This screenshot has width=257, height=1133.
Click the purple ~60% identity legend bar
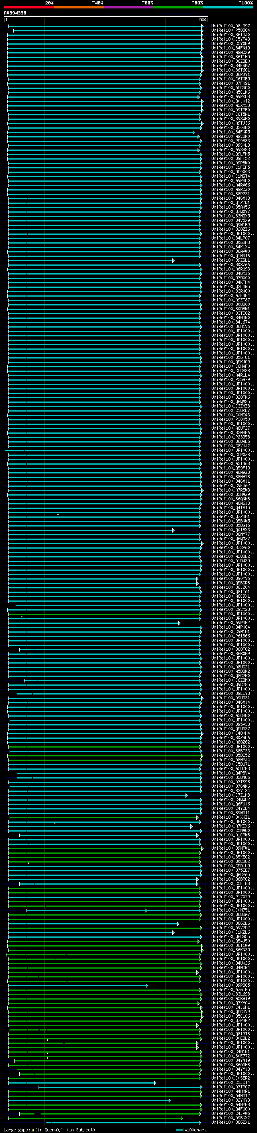click(x=129, y=7)
